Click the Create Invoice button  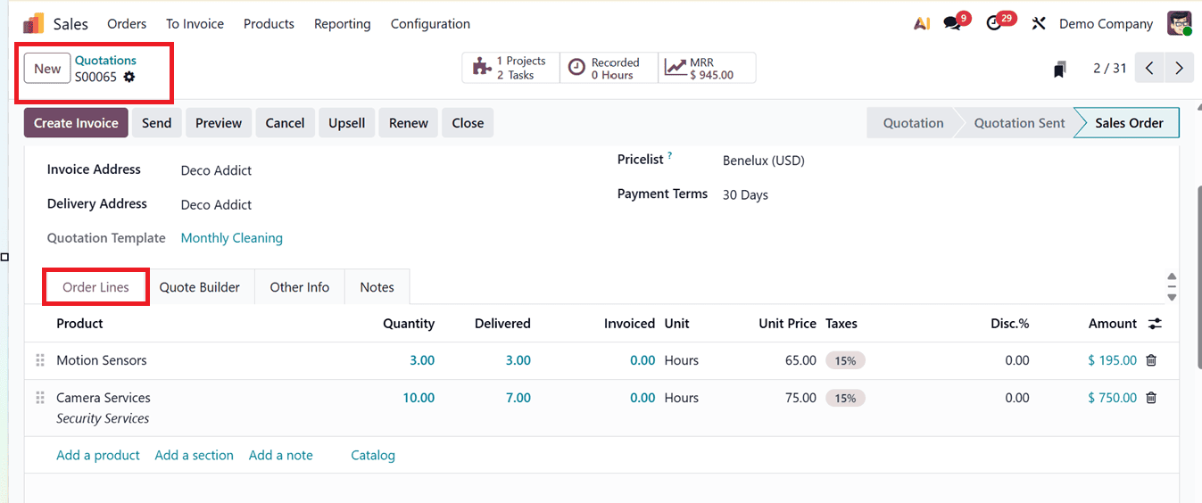pyautogui.click(x=76, y=123)
